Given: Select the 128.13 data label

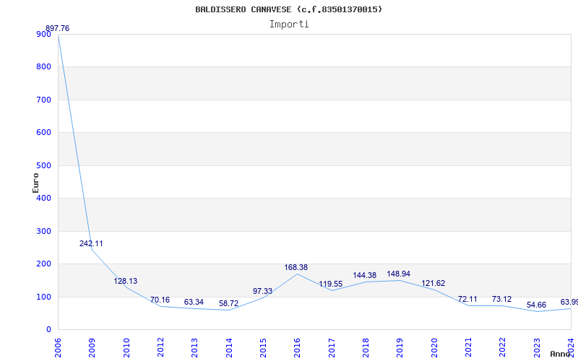Looking at the screenshot, I should (125, 281).
